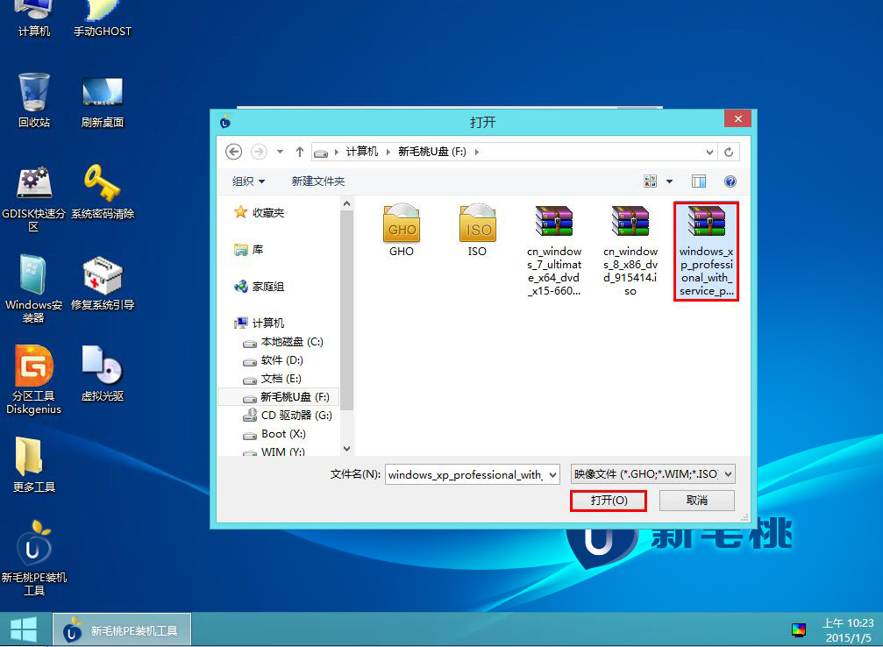883x647 pixels.
Task: Select 收藏夹 in the navigation pane
Action: pos(259,213)
